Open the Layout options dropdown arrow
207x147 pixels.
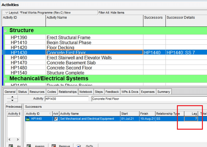click(x=6, y=13)
